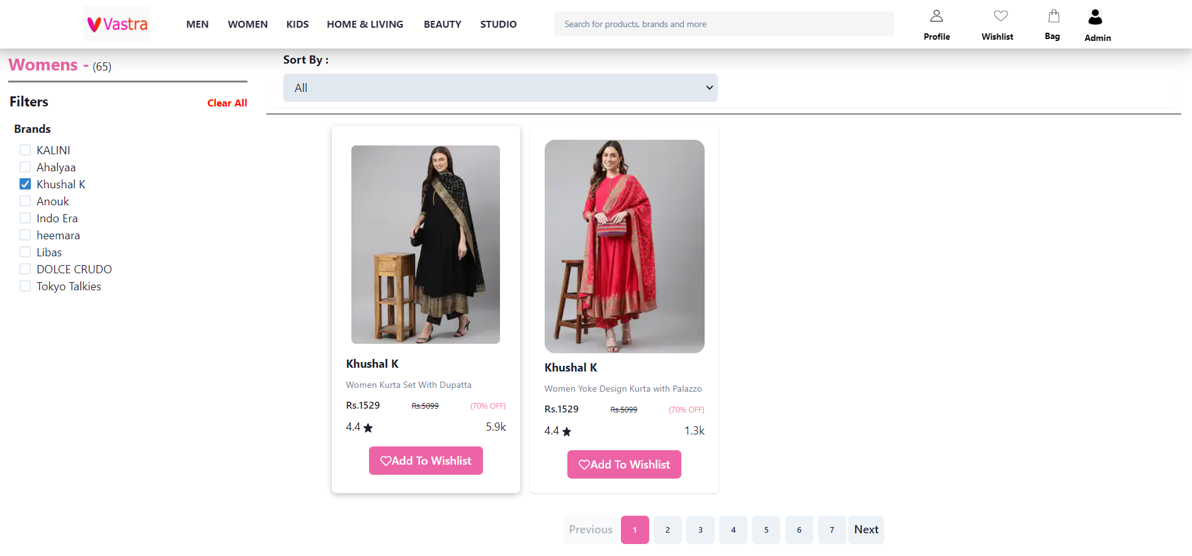Open the Wishlist heart icon
The image size is (1192, 556).
pos(1000,16)
